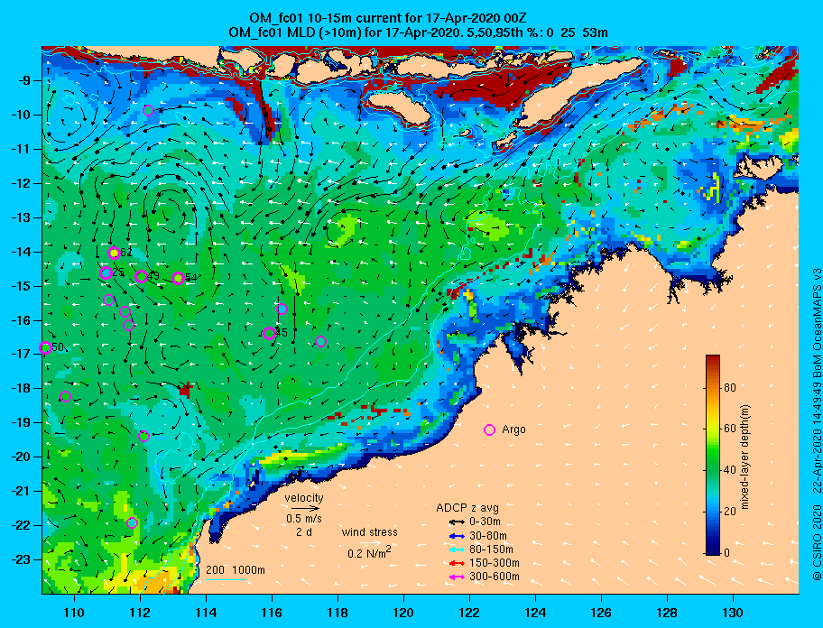Viewport: 823px width, 628px height.
Task: Select the Argo float marker labeled 49
Action: [141, 276]
